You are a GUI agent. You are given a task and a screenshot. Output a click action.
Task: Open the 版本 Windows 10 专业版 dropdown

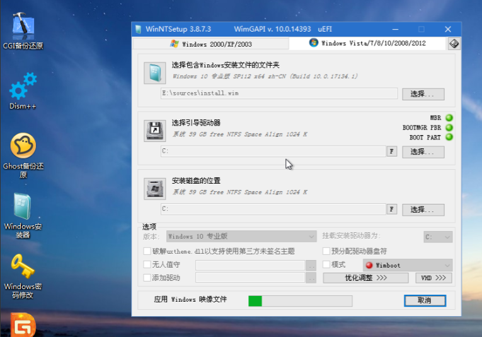coord(241,237)
